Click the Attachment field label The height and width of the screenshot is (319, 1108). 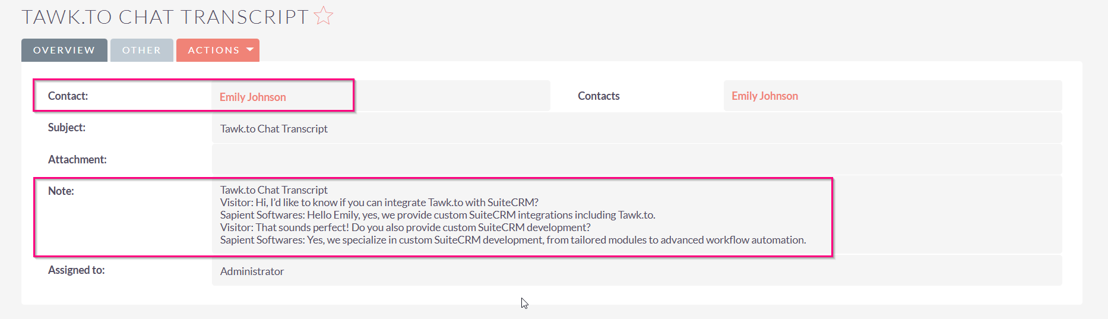coord(77,160)
